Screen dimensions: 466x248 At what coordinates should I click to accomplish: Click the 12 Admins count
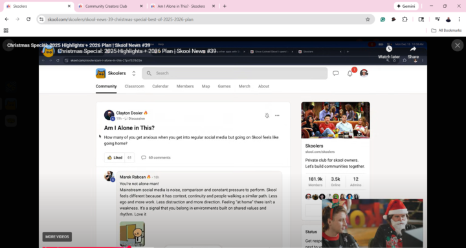(355, 181)
